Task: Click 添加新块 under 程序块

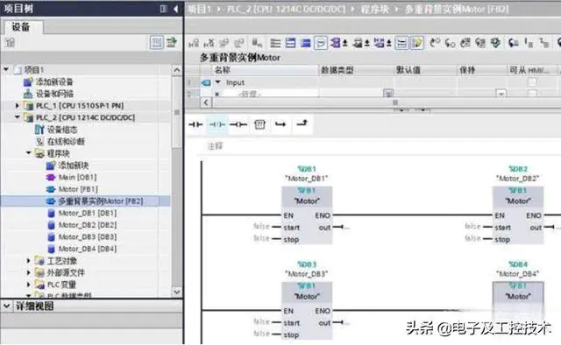Action: [x=73, y=165]
